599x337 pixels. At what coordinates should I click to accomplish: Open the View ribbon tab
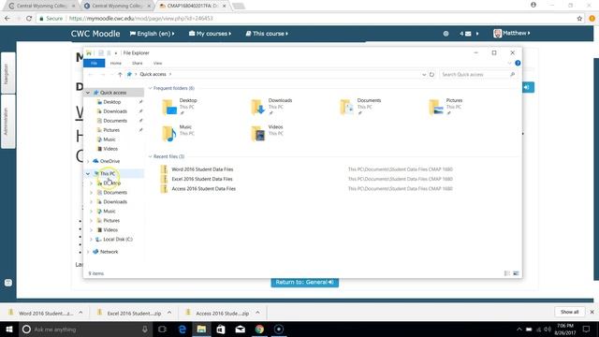click(x=158, y=63)
